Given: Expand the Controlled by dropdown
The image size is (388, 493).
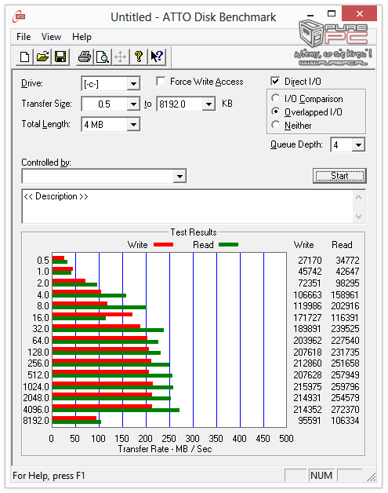Looking at the screenshot, I should pos(179,176).
